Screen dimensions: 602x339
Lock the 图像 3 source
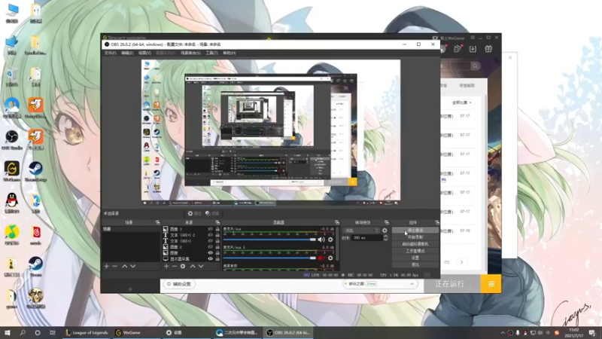pos(217,229)
